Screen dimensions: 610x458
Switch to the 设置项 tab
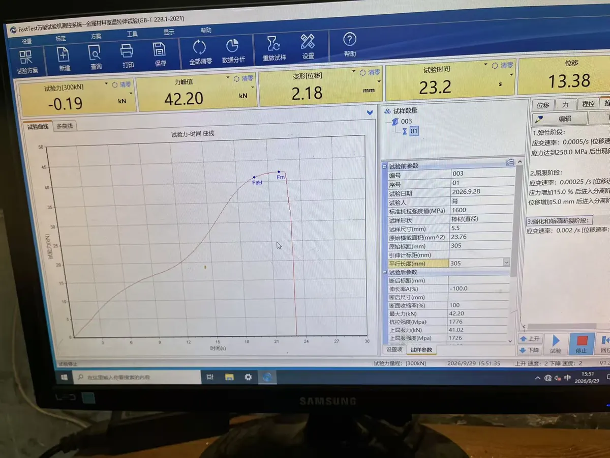394,349
